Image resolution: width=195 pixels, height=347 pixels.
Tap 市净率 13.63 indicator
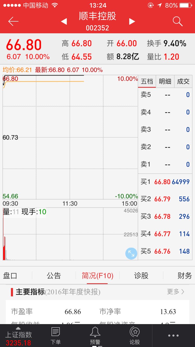(138, 312)
